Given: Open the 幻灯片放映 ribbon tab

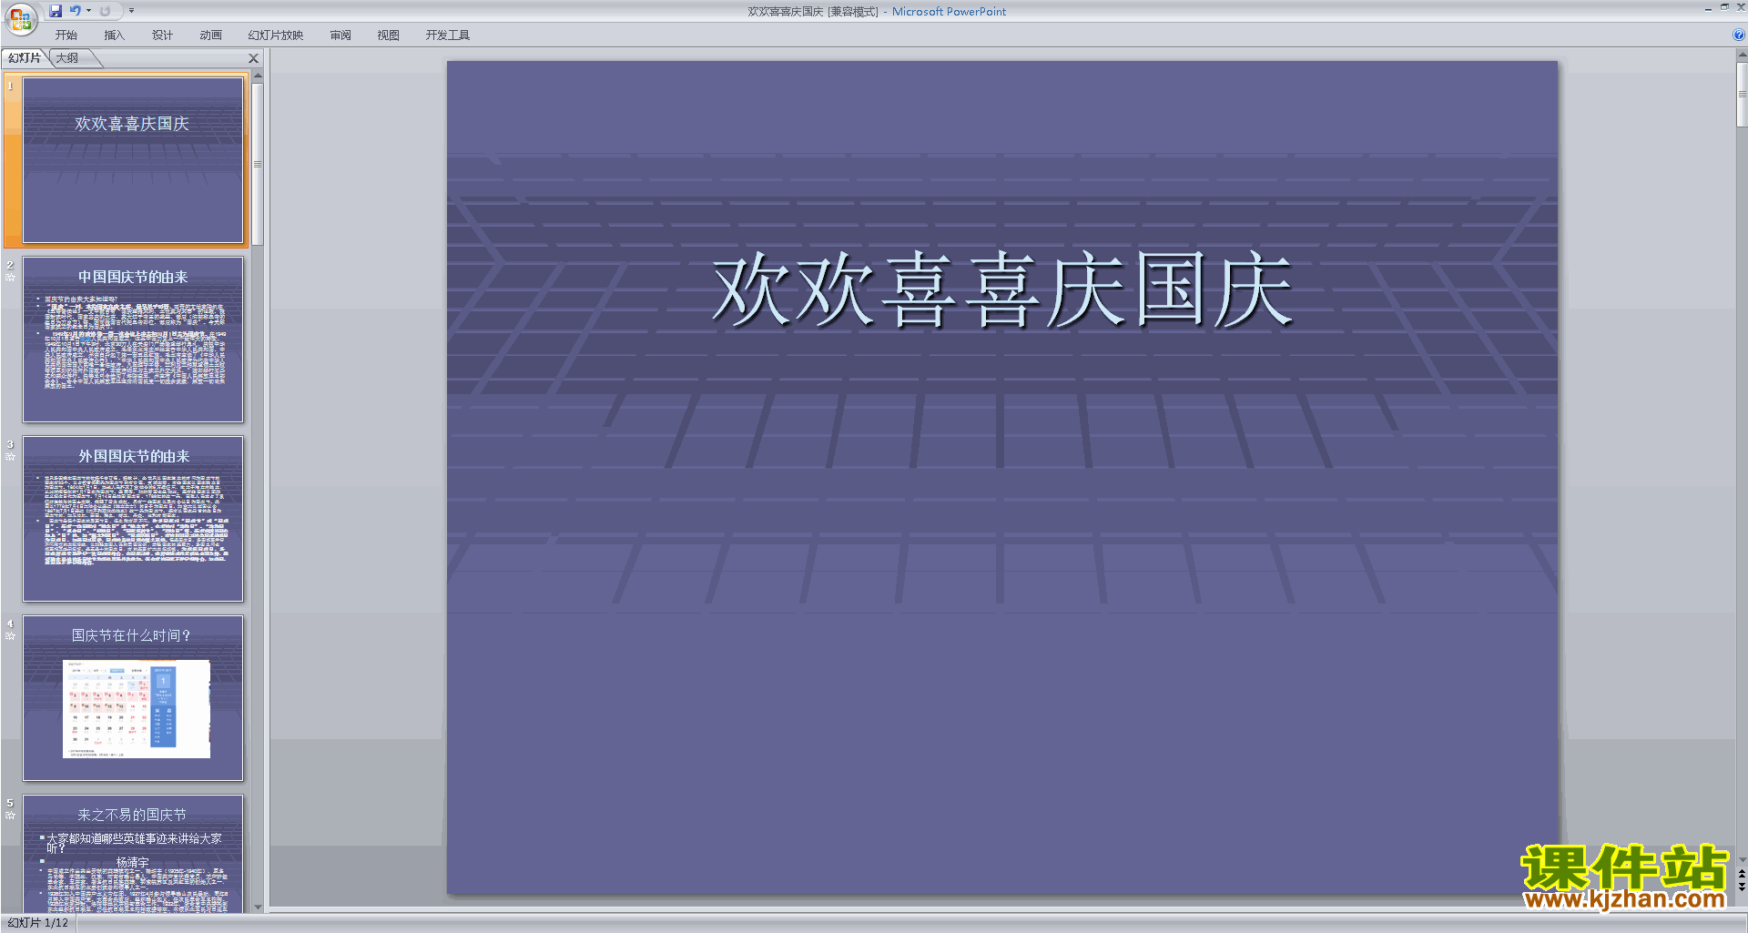Looking at the screenshot, I should tap(275, 35).
